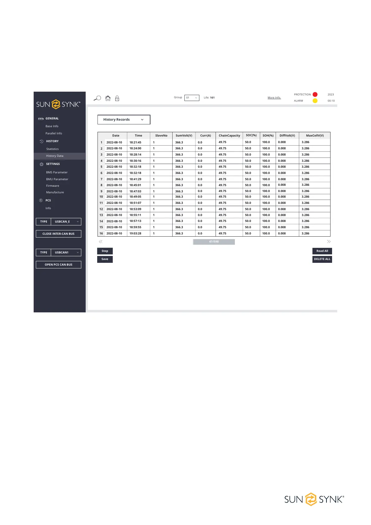Select time cell 18:30:16
The height and width of the screenshot is (525, 371).
coord(138,161)
